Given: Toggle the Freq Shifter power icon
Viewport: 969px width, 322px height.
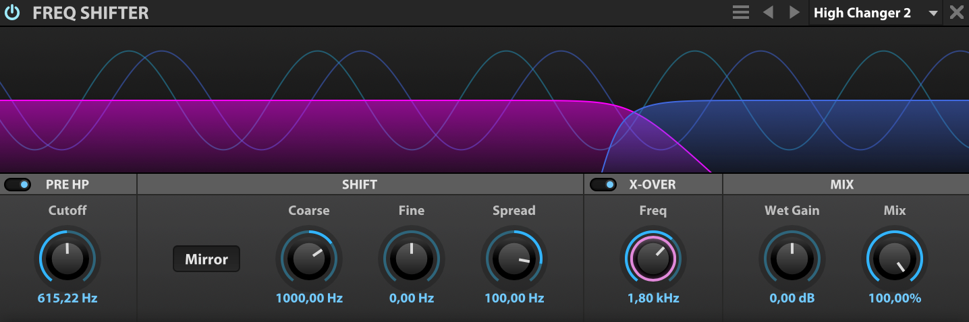Looking at the screenshot, I should (12, 13).
